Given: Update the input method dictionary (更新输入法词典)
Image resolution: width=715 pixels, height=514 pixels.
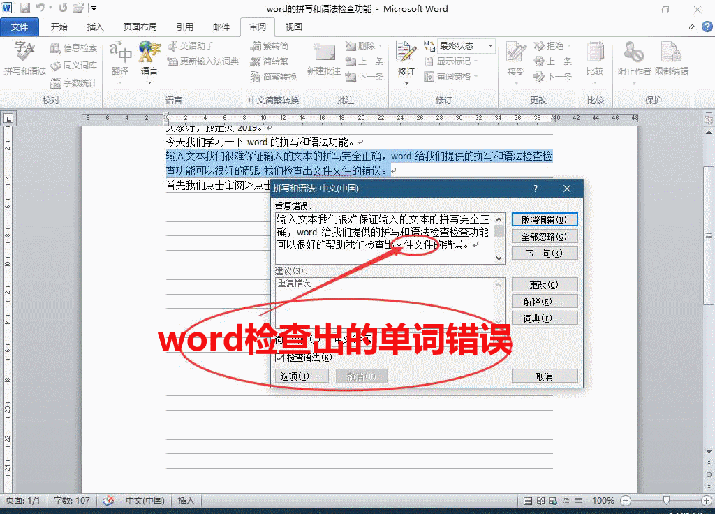Looking at the screenshot, I should 203,61.
